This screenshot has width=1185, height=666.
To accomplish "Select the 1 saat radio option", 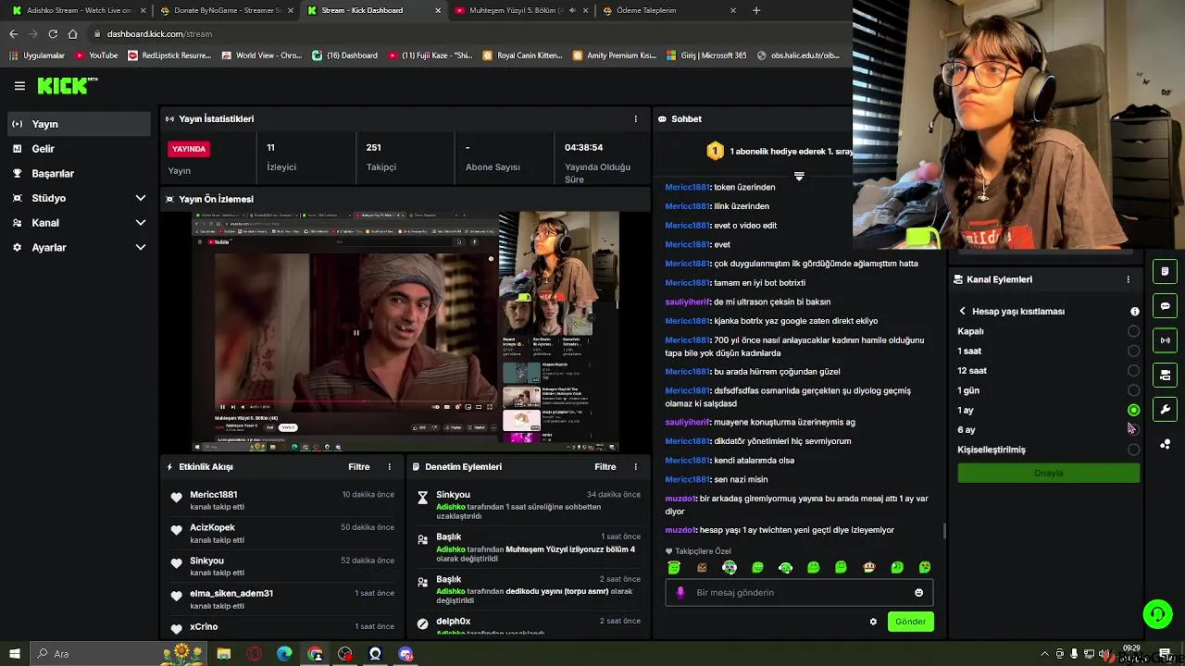I will (1133, 351).
